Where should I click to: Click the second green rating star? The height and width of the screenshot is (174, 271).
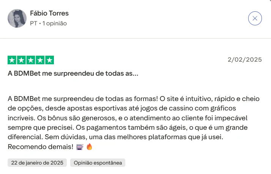click(22, 60)
